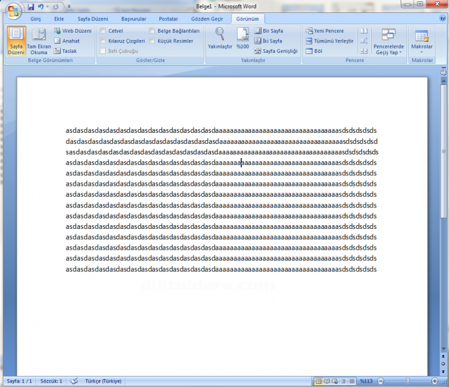Viewport: 449px width, 387px height.
Task: Expand the Undo history dropdown arrow
Action: [x=47, y=7]
